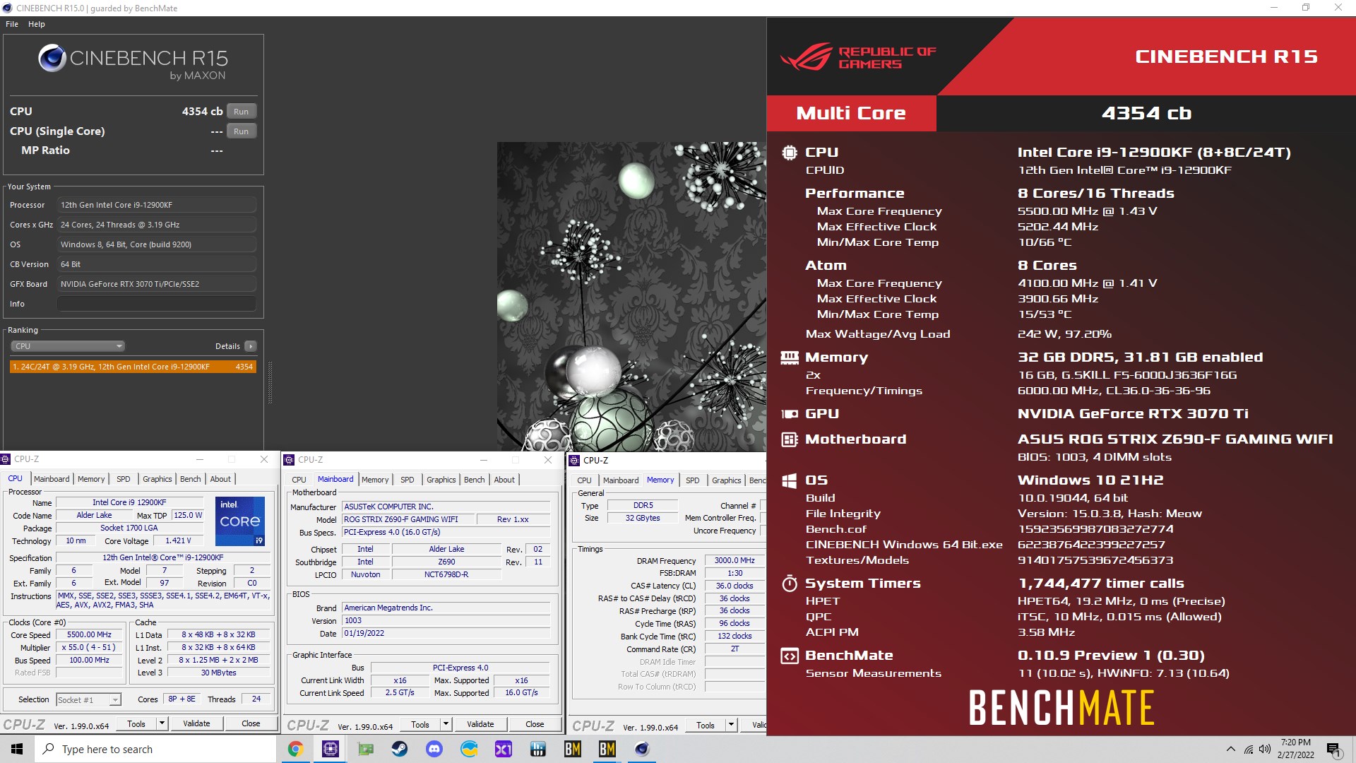This screenshot has width=1356, height=763.
Task: Open the Ranking CPU dropdown
Action: pyautogui.click(x=68, y=346)
